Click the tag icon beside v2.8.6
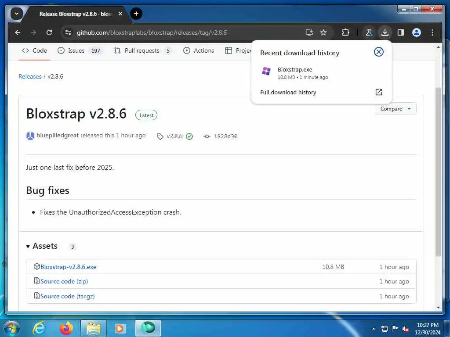 [160, 136]
